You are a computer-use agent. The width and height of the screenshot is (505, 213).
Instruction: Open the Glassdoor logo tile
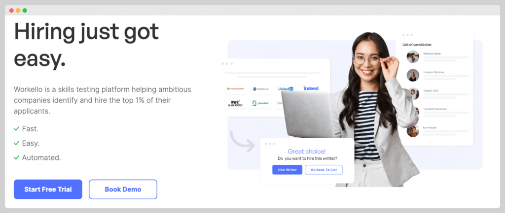(260, 103)
